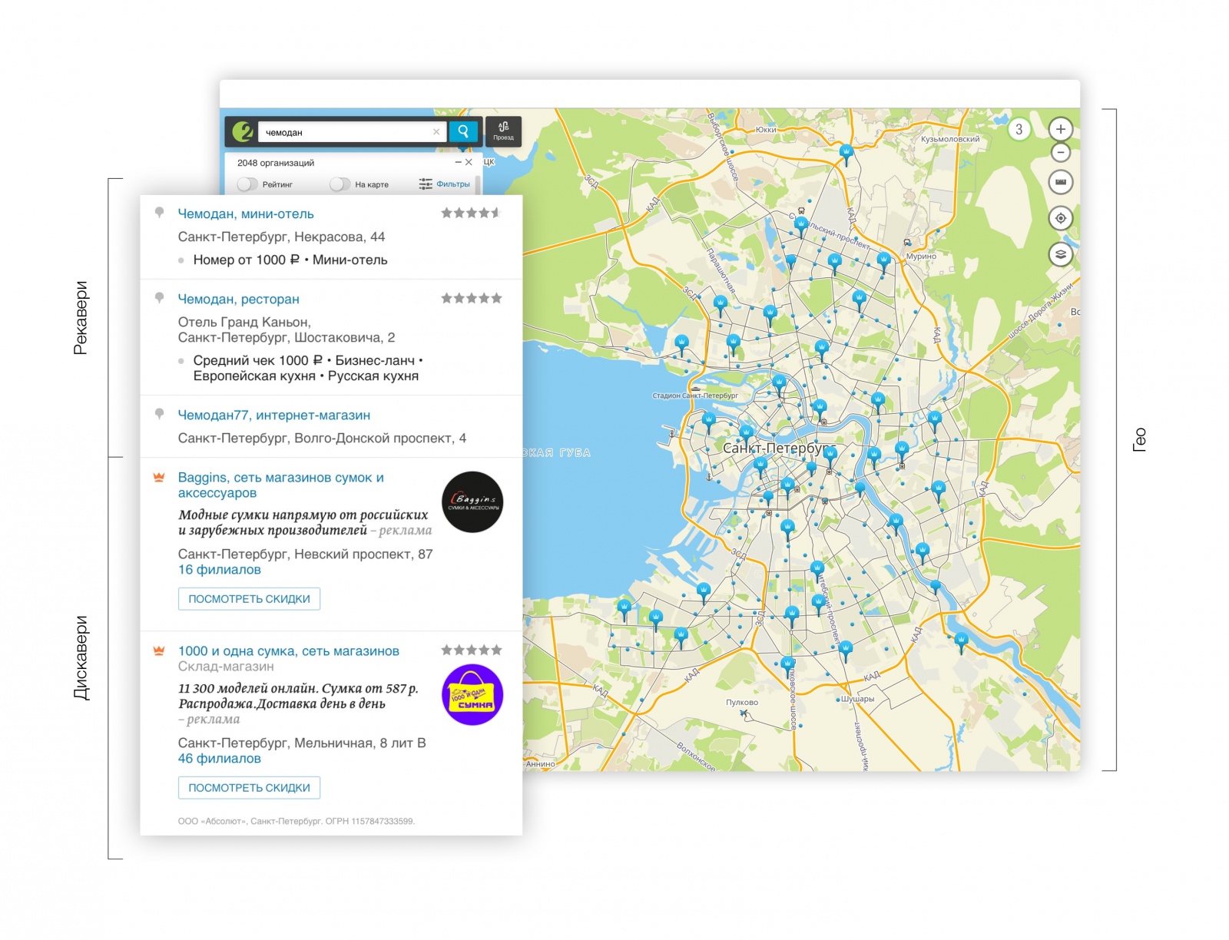Click the Санкт-Петербург city label on the map
Viewport: 1229px width, 940px height.
tap(778, 448)
